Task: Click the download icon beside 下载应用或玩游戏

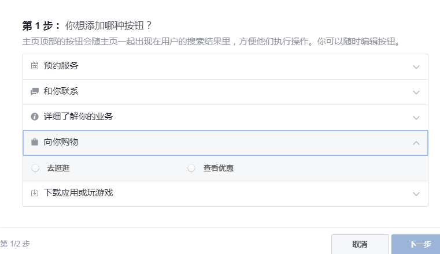Action: pos(35,193)
